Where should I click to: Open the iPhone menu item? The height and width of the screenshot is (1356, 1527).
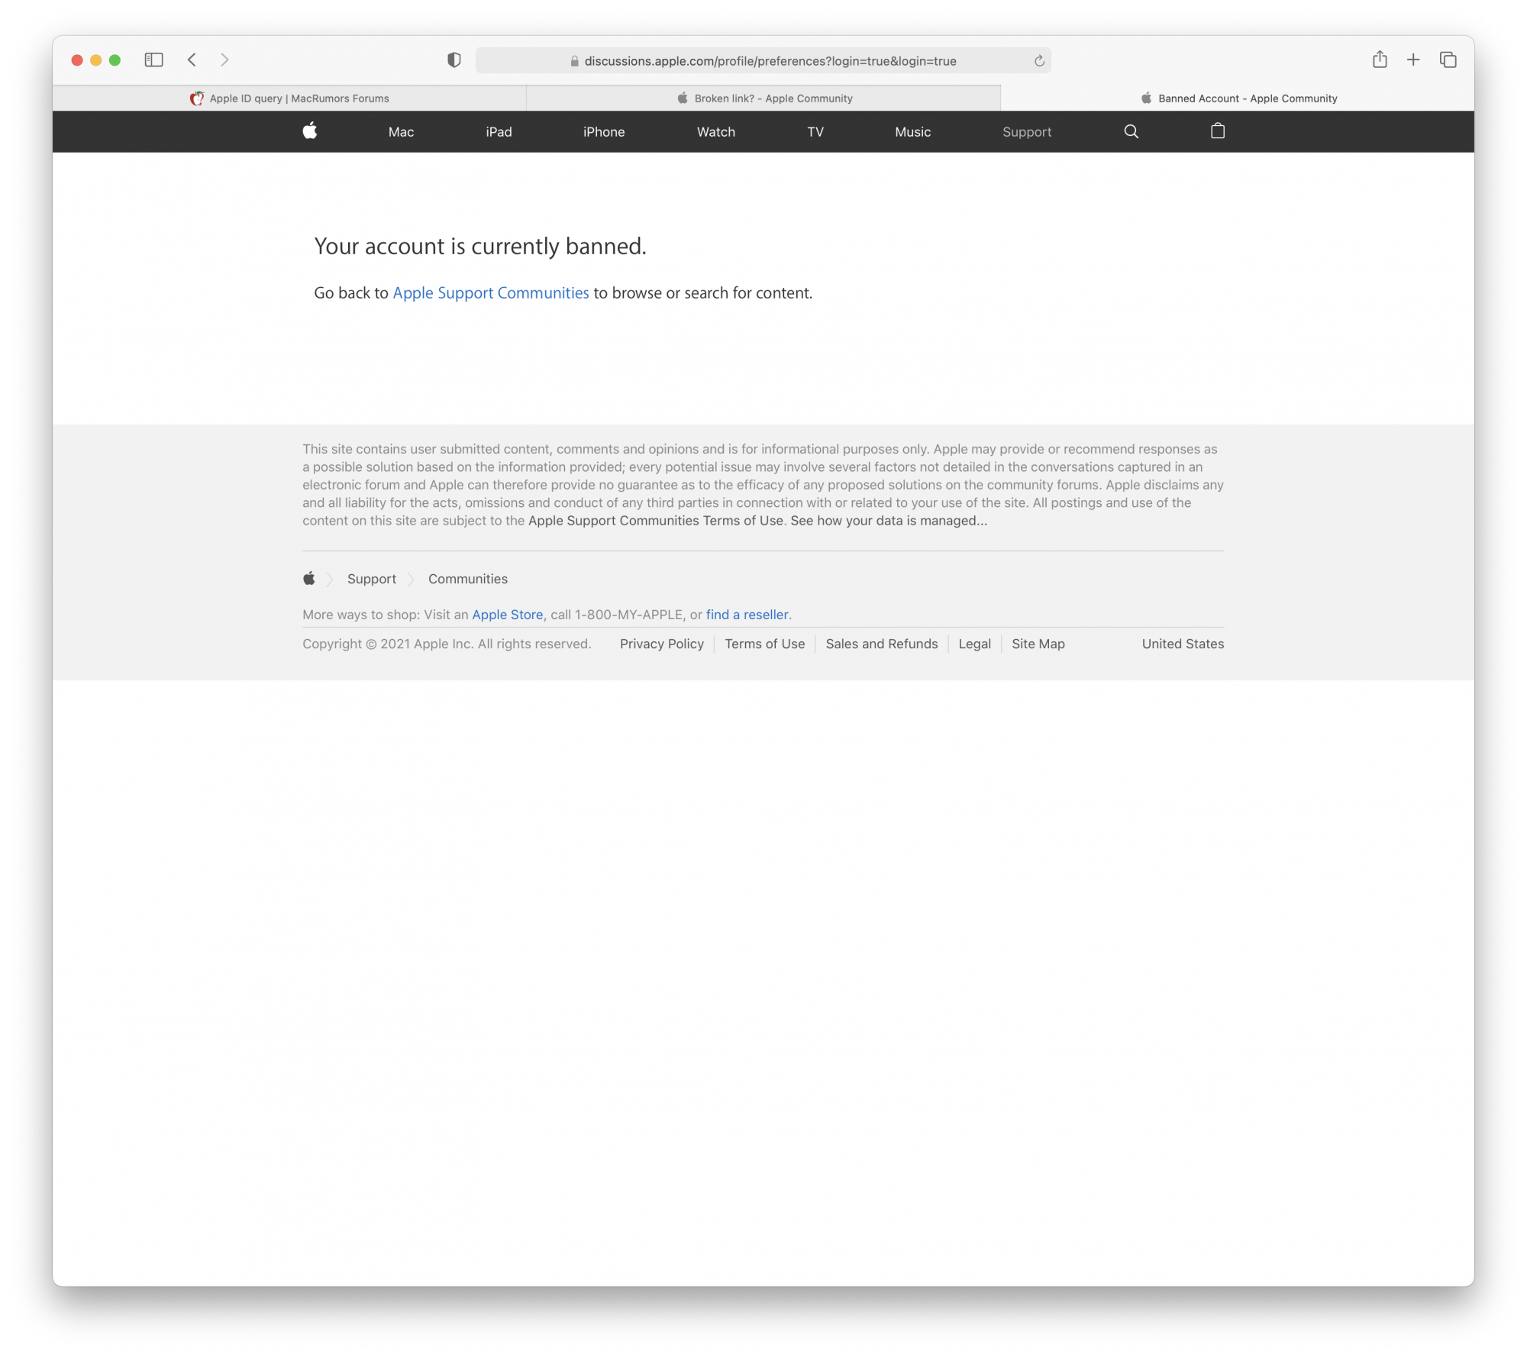604,132
